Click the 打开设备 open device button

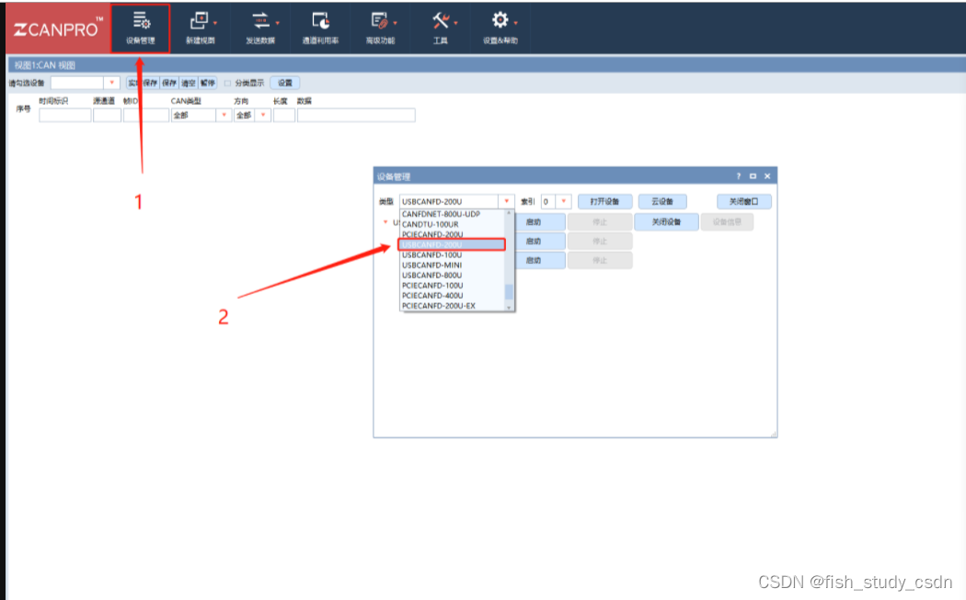click(605, 201)
